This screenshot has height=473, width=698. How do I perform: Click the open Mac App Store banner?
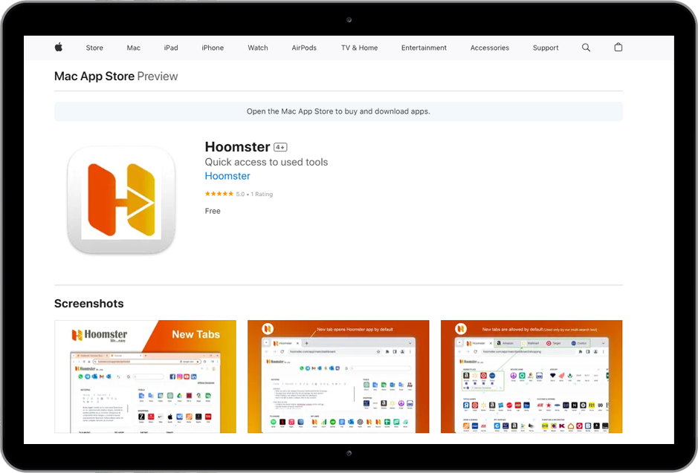click(x=338, y=111)
